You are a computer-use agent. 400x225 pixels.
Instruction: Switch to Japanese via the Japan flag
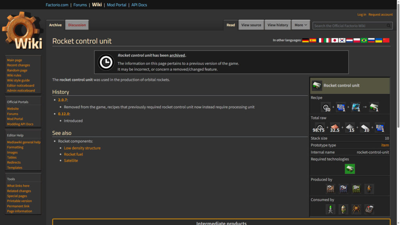[x=335, y=40]
